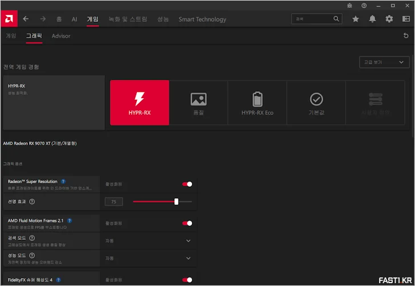Open settings gear icon
Viewport: 415px width, 286px height.
click(389, 19)
